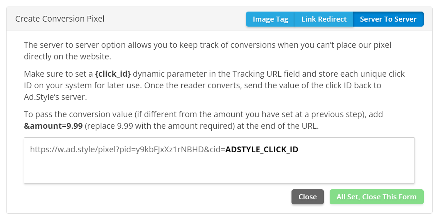
Task: Focus the pixel URL text box's empty area
Action: click(219, 170)
